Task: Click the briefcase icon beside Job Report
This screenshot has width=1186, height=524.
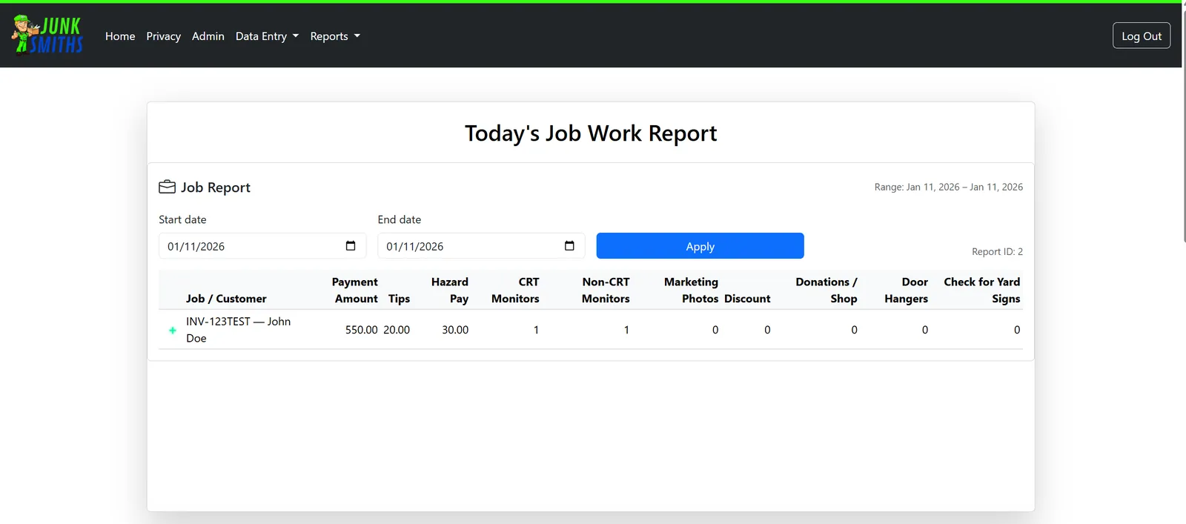Action: [x=167, y=187]
